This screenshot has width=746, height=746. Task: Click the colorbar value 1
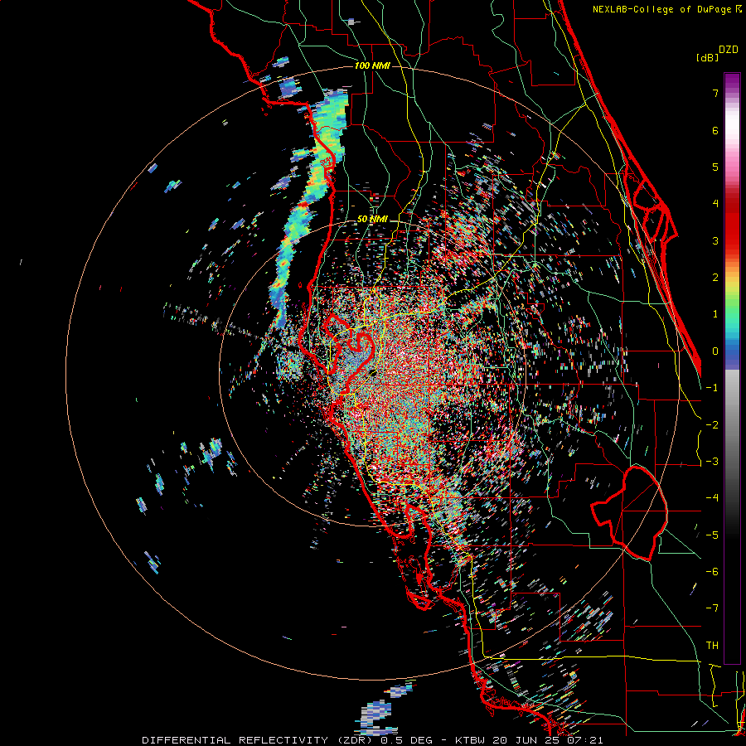[715, 314]
